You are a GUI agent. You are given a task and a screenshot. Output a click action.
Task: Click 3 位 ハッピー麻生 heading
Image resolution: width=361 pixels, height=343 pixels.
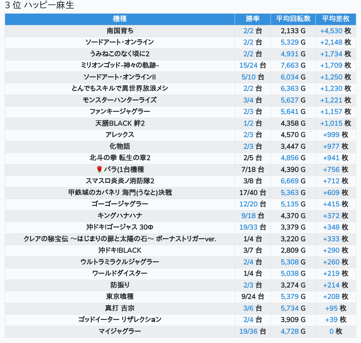[x=39, y=5]
